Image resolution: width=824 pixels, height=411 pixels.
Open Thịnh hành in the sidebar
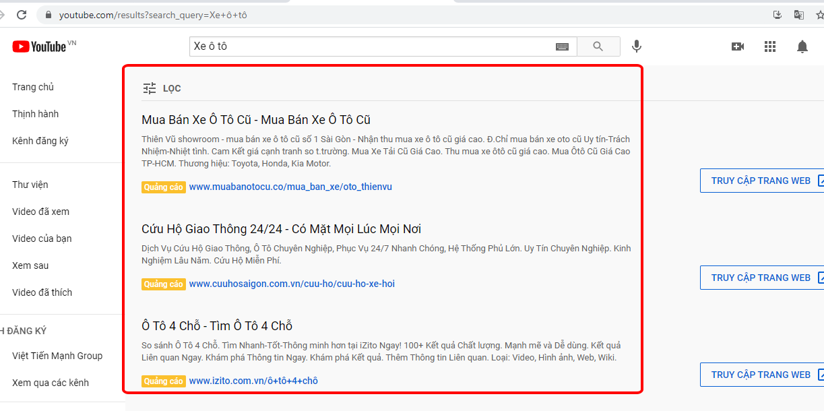[35, 114]
